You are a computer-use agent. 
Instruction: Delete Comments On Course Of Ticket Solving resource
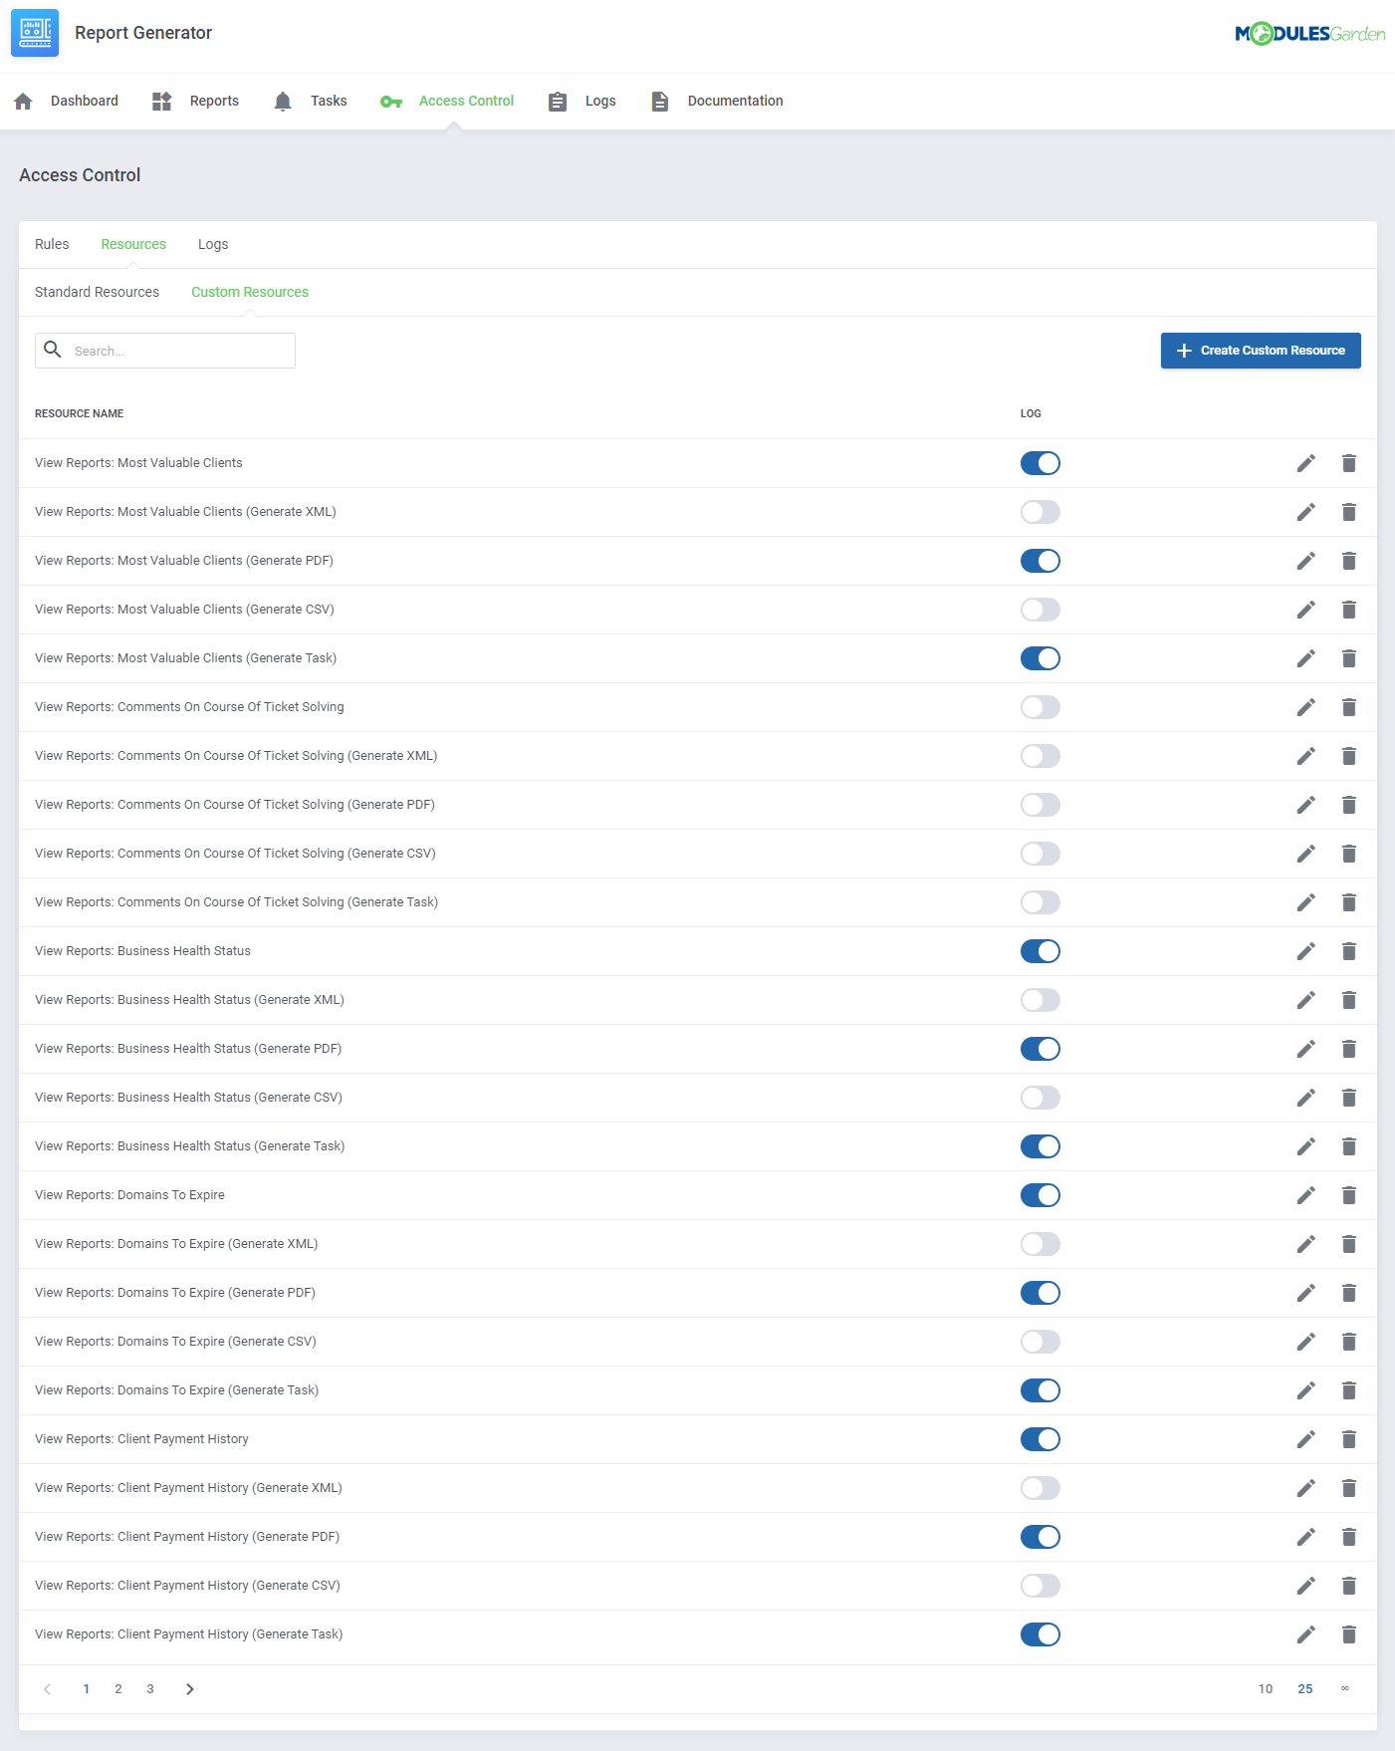(1348, 707)
